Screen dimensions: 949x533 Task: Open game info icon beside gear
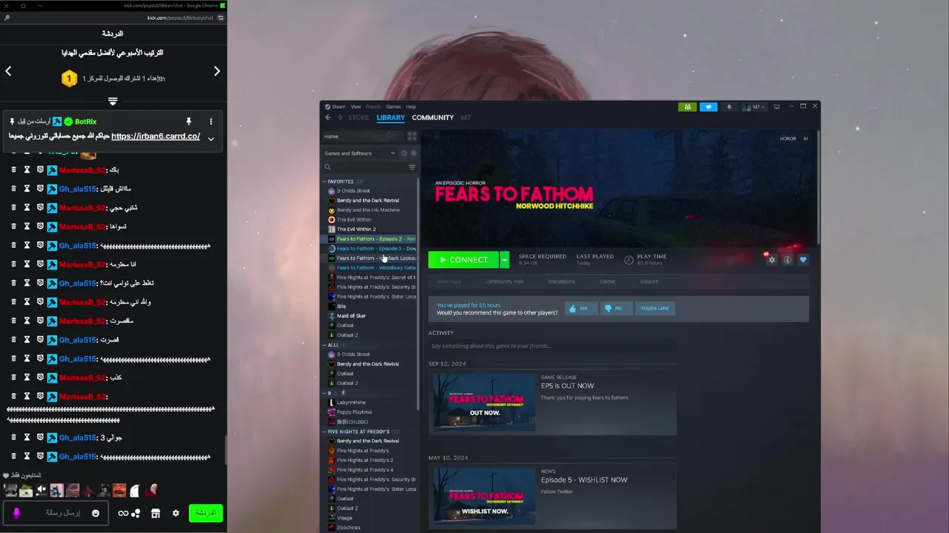[x=787, y=260]
